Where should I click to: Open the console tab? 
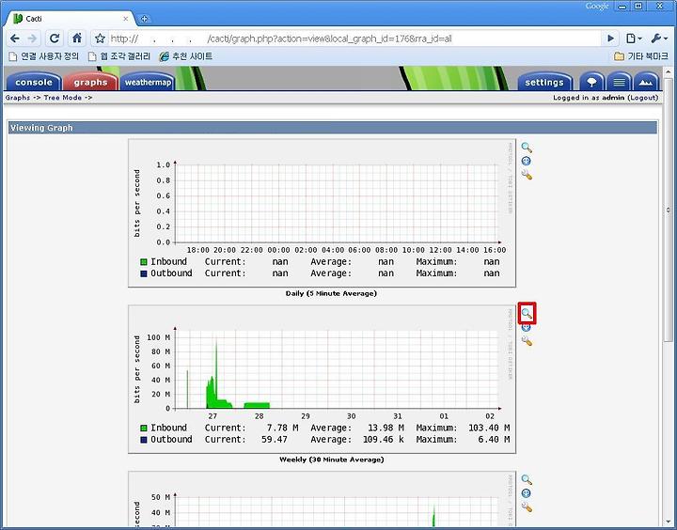pos(33,82)
